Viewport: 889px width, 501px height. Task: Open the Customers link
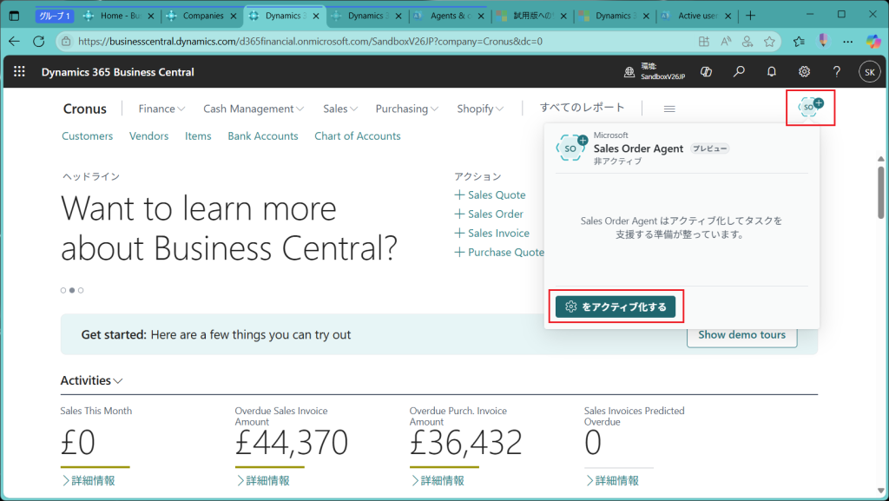tap(88, 136)
